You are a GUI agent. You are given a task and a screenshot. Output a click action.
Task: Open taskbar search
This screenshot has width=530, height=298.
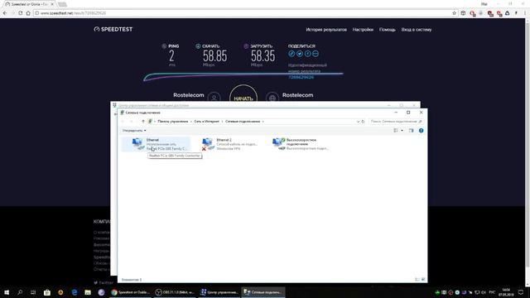[20, 292]
